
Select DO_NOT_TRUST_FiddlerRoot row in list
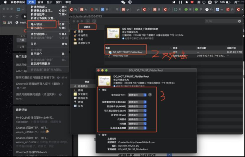174,52
